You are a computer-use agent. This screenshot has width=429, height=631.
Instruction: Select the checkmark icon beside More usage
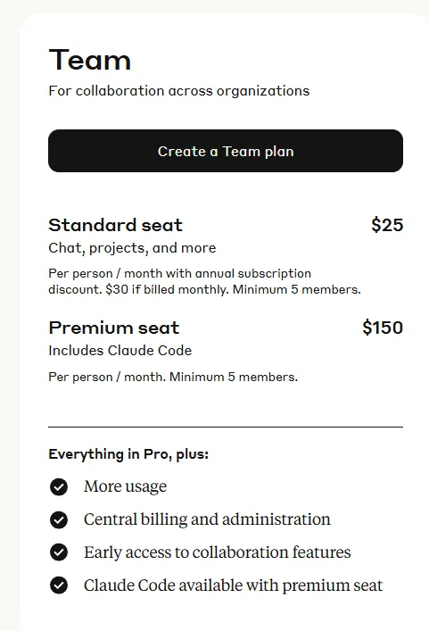click(x=59, y=487)
